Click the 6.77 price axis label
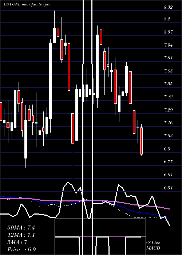182x255 pixels. (x=168, y=162)
